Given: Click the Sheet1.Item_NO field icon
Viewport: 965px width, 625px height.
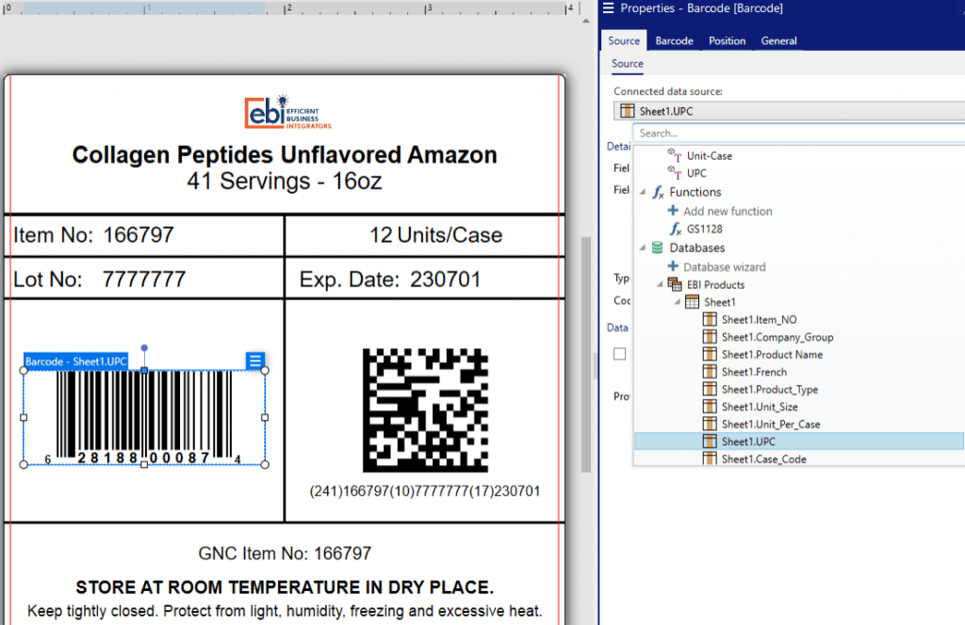Looking at the screenshot, I should 710,319.
